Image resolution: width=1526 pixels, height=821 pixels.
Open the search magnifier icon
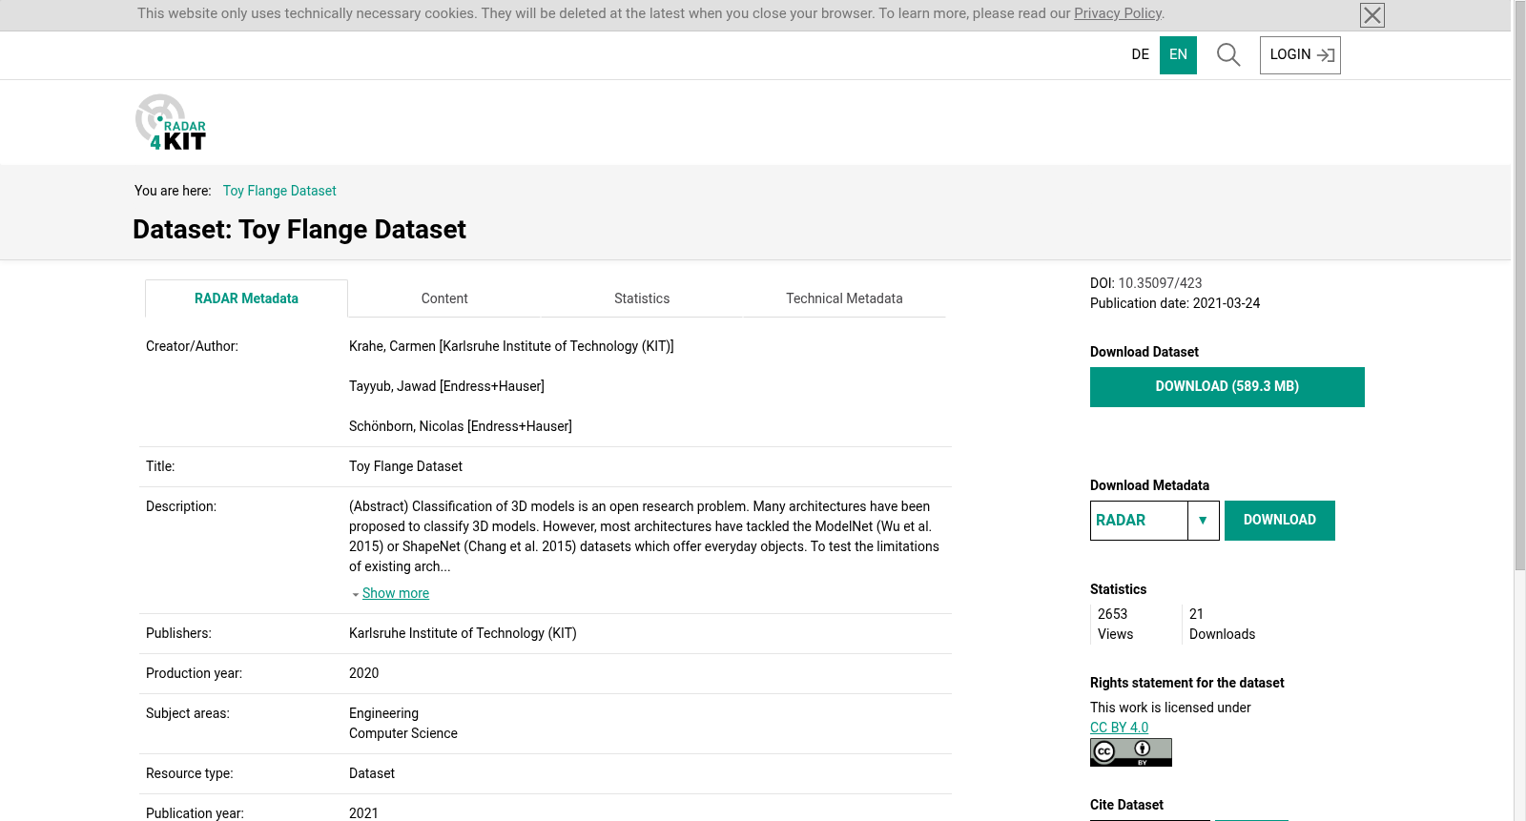coord(1228,55)
